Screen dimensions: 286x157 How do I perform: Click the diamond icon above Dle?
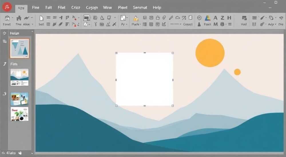pos(281,18)
